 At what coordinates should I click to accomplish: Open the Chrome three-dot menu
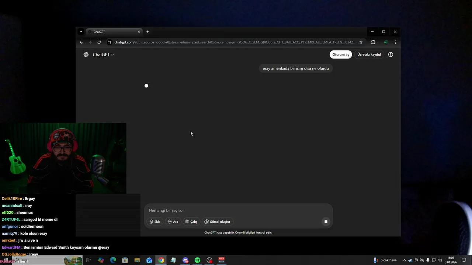[x=395, y=42]
